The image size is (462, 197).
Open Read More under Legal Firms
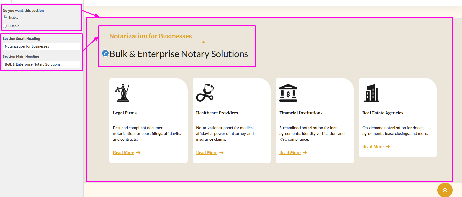pyautogui.click(x=124, y=153)
